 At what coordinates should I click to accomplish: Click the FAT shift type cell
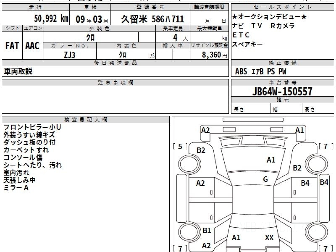click(x=12, y=46)
